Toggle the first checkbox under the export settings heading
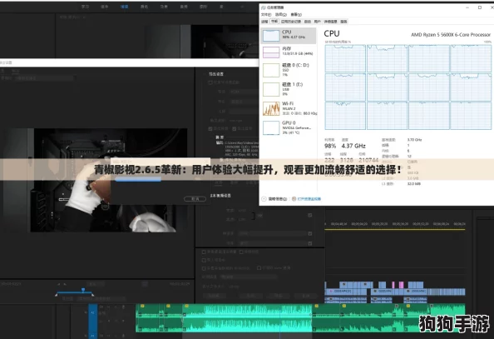Screen dimensions: 494x339 coord(210,82)
